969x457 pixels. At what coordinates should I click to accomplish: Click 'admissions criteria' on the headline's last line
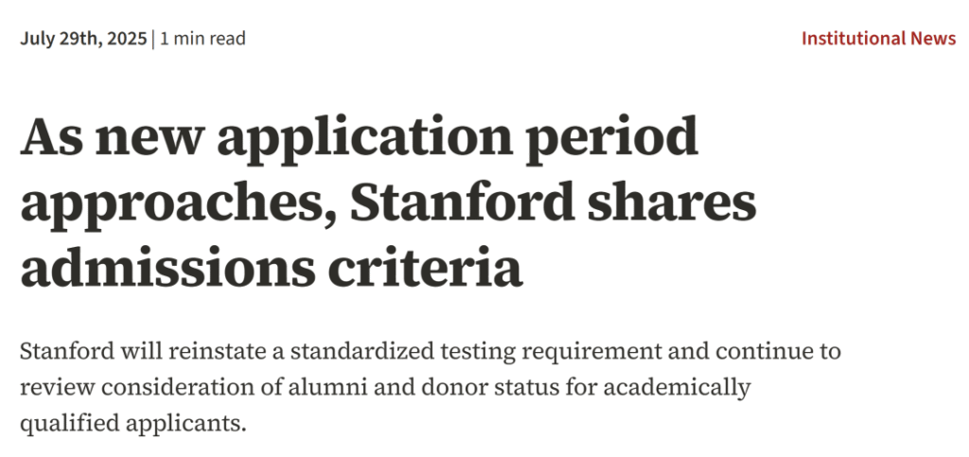point(272,268)
